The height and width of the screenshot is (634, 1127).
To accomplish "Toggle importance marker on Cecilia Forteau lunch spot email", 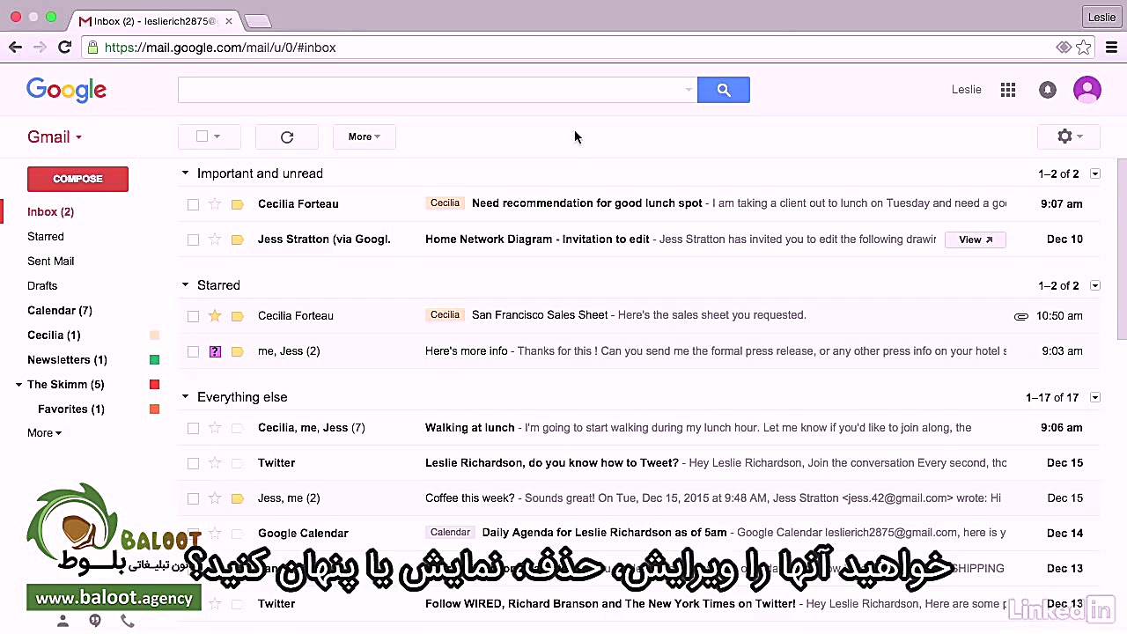I will point(237,204).
